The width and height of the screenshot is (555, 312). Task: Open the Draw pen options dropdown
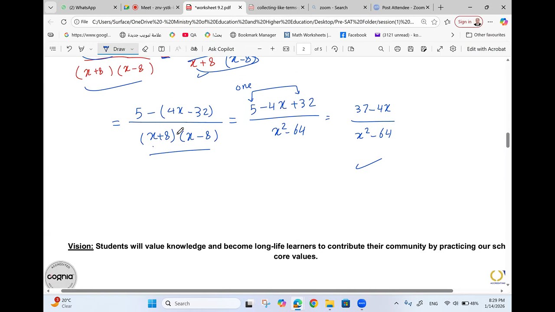point(132,49)
